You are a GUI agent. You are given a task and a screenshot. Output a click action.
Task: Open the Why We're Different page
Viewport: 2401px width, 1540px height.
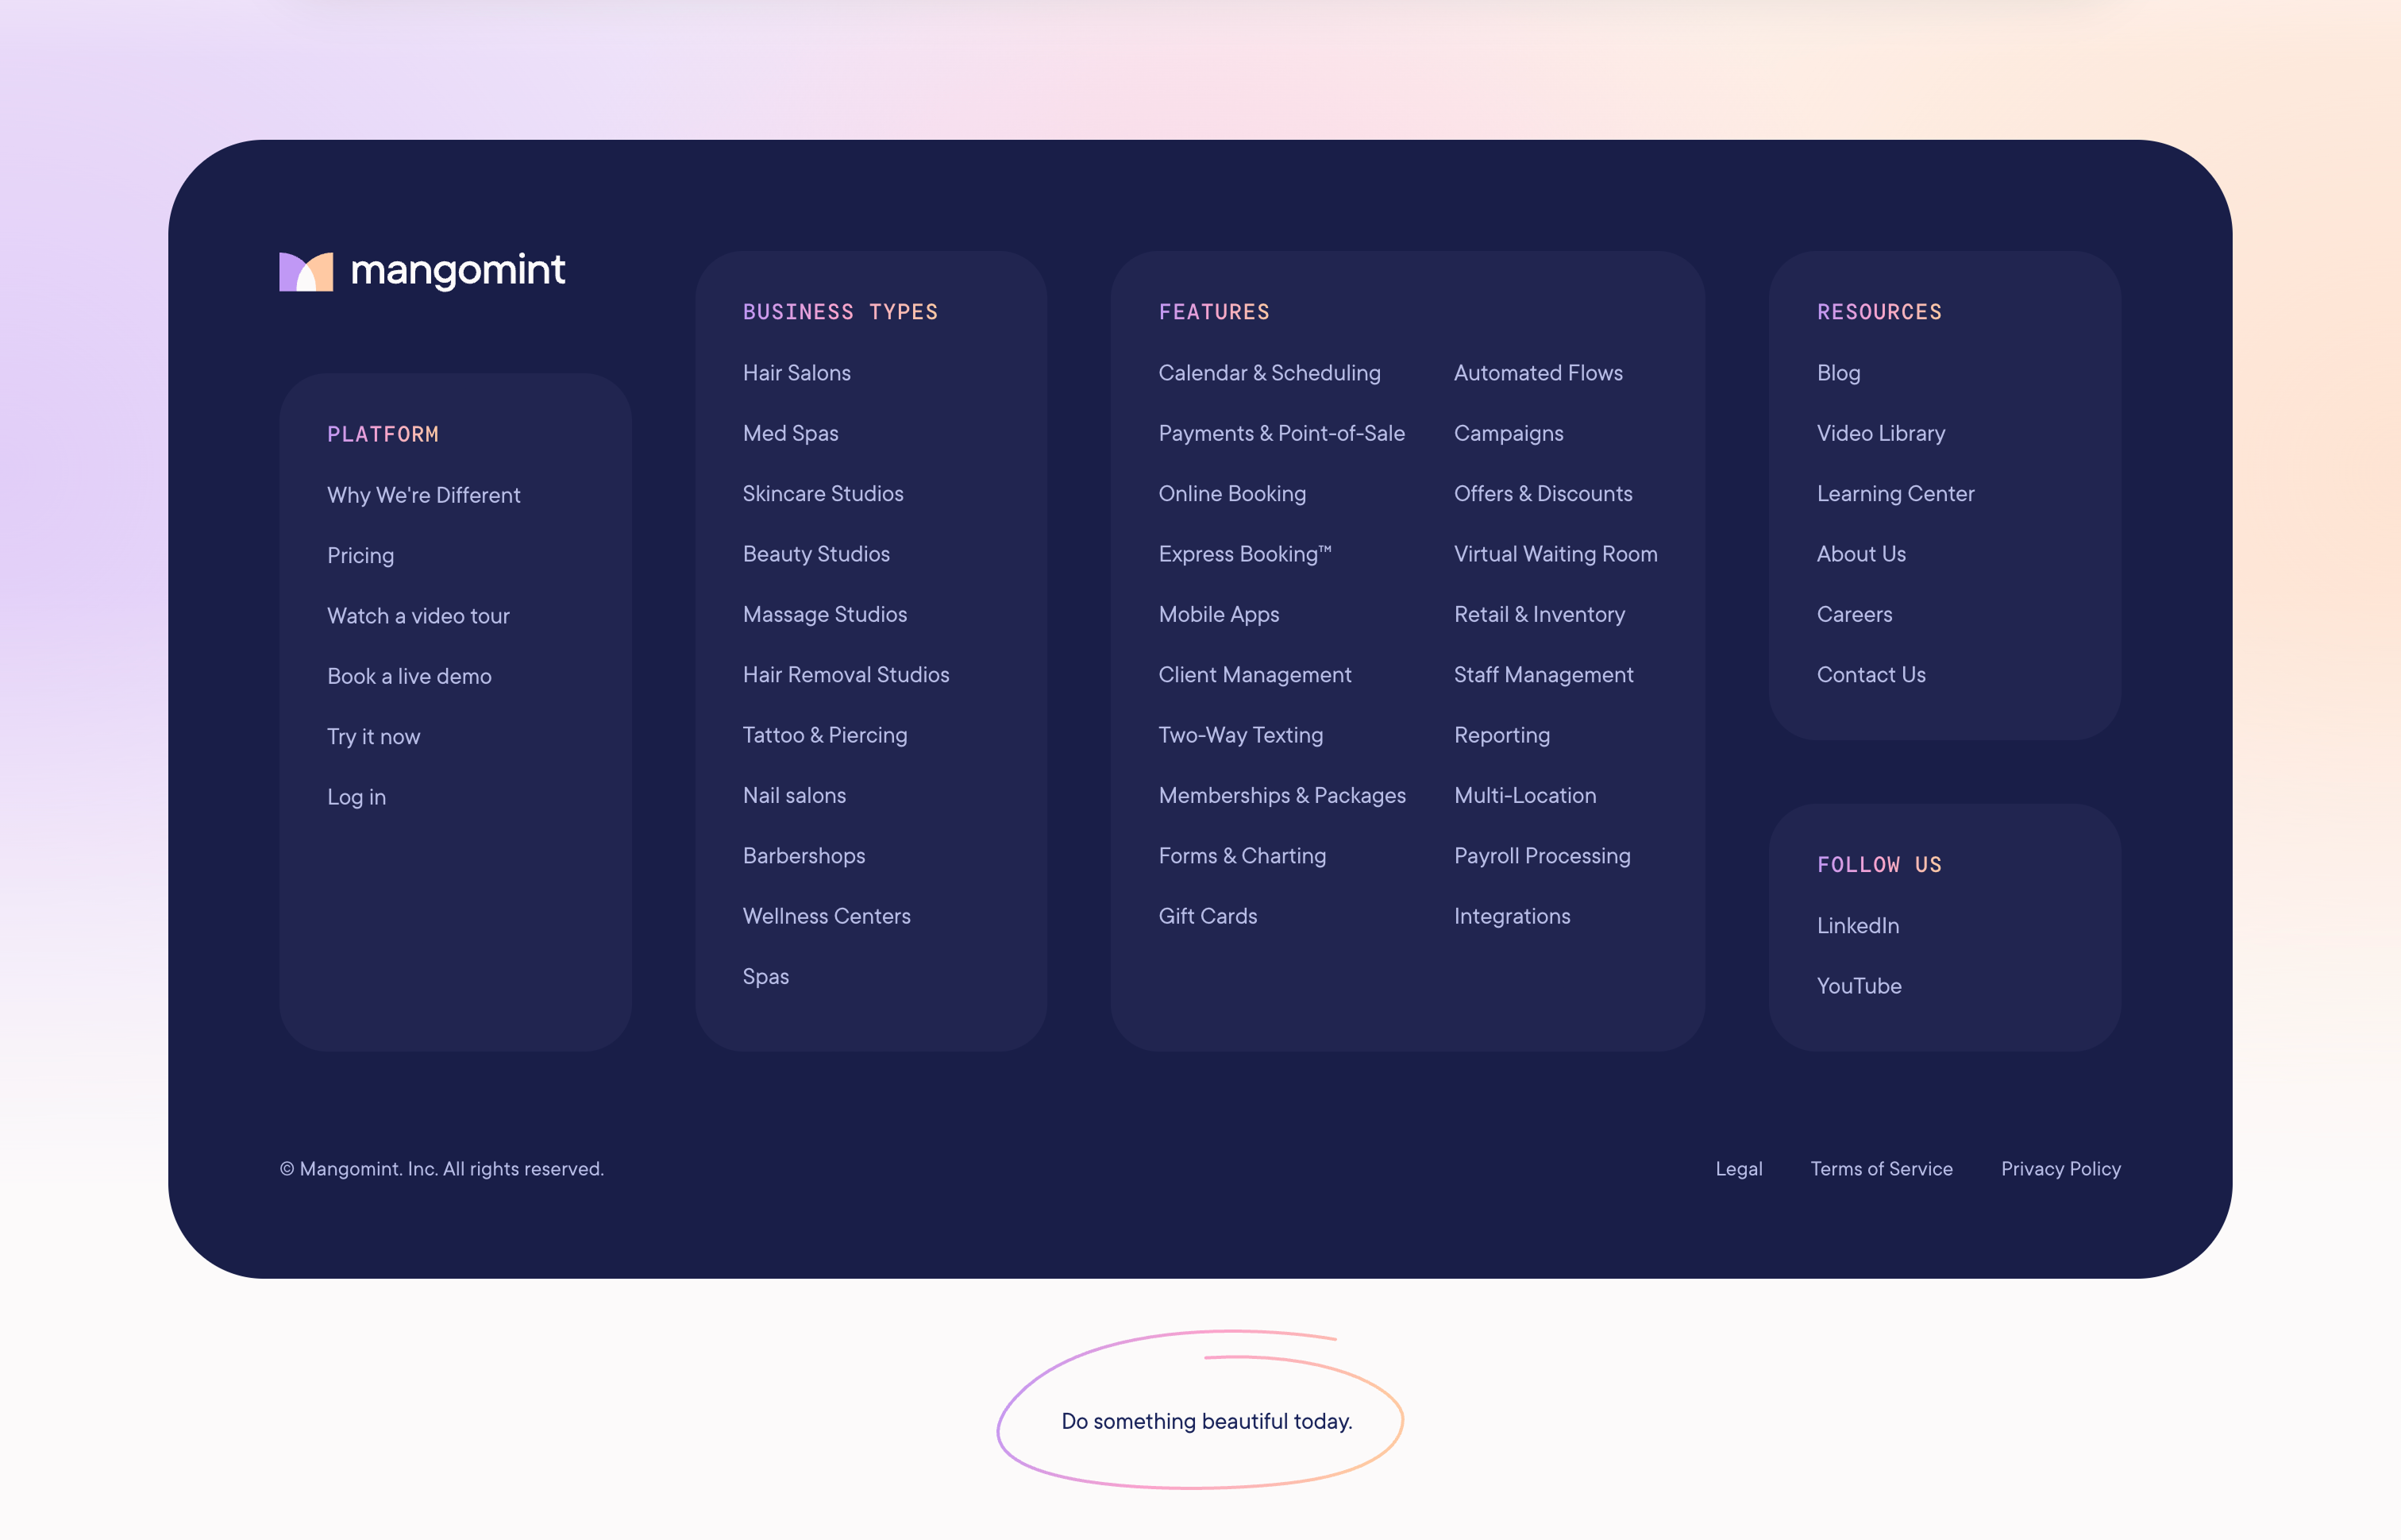[x=424, y=495]
